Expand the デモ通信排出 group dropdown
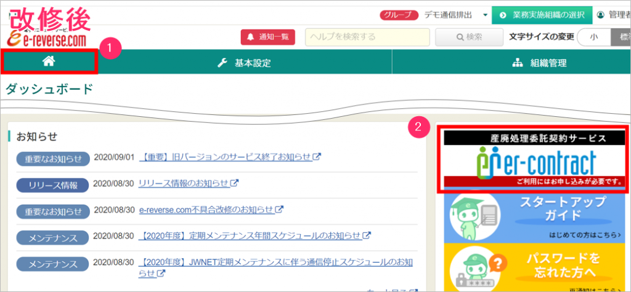 (485, 15)
